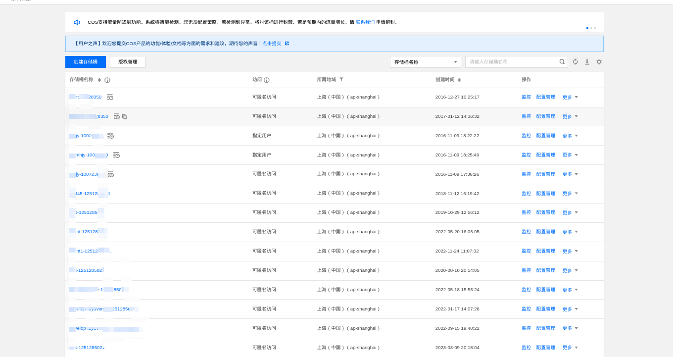
Task: Open the external link icon after 点击提交
Action: point(287,44)
